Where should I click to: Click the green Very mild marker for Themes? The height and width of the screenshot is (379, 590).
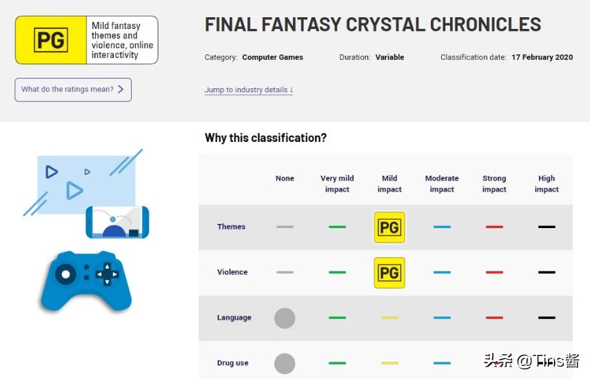click(337, 227)
